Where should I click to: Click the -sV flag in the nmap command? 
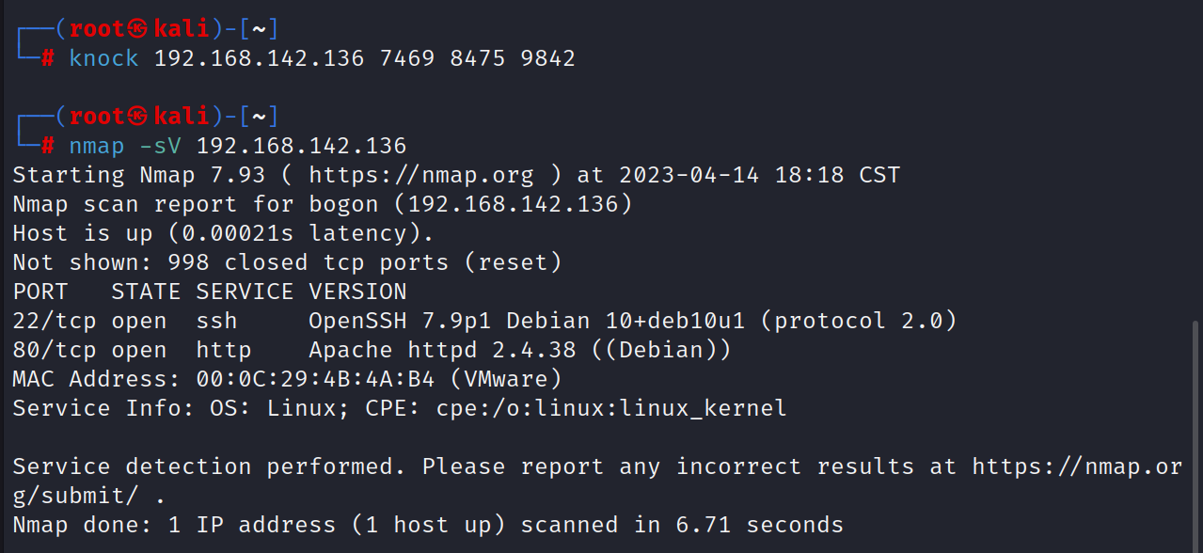tap(161, 146)
